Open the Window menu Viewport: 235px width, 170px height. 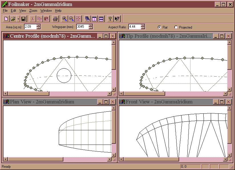click(46, 11)
